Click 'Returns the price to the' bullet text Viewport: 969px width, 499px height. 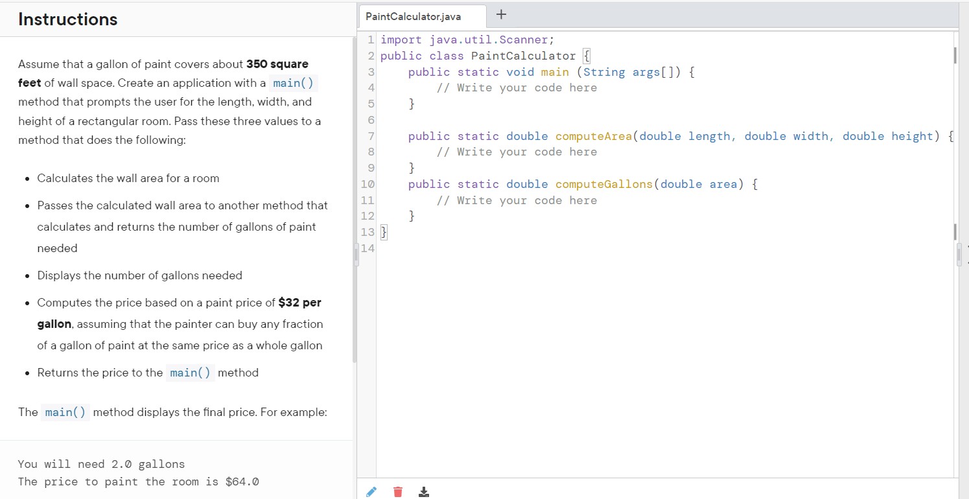coord(100,373)
